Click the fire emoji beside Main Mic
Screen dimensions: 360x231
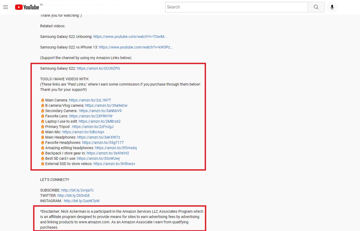(x=42, y=132)
